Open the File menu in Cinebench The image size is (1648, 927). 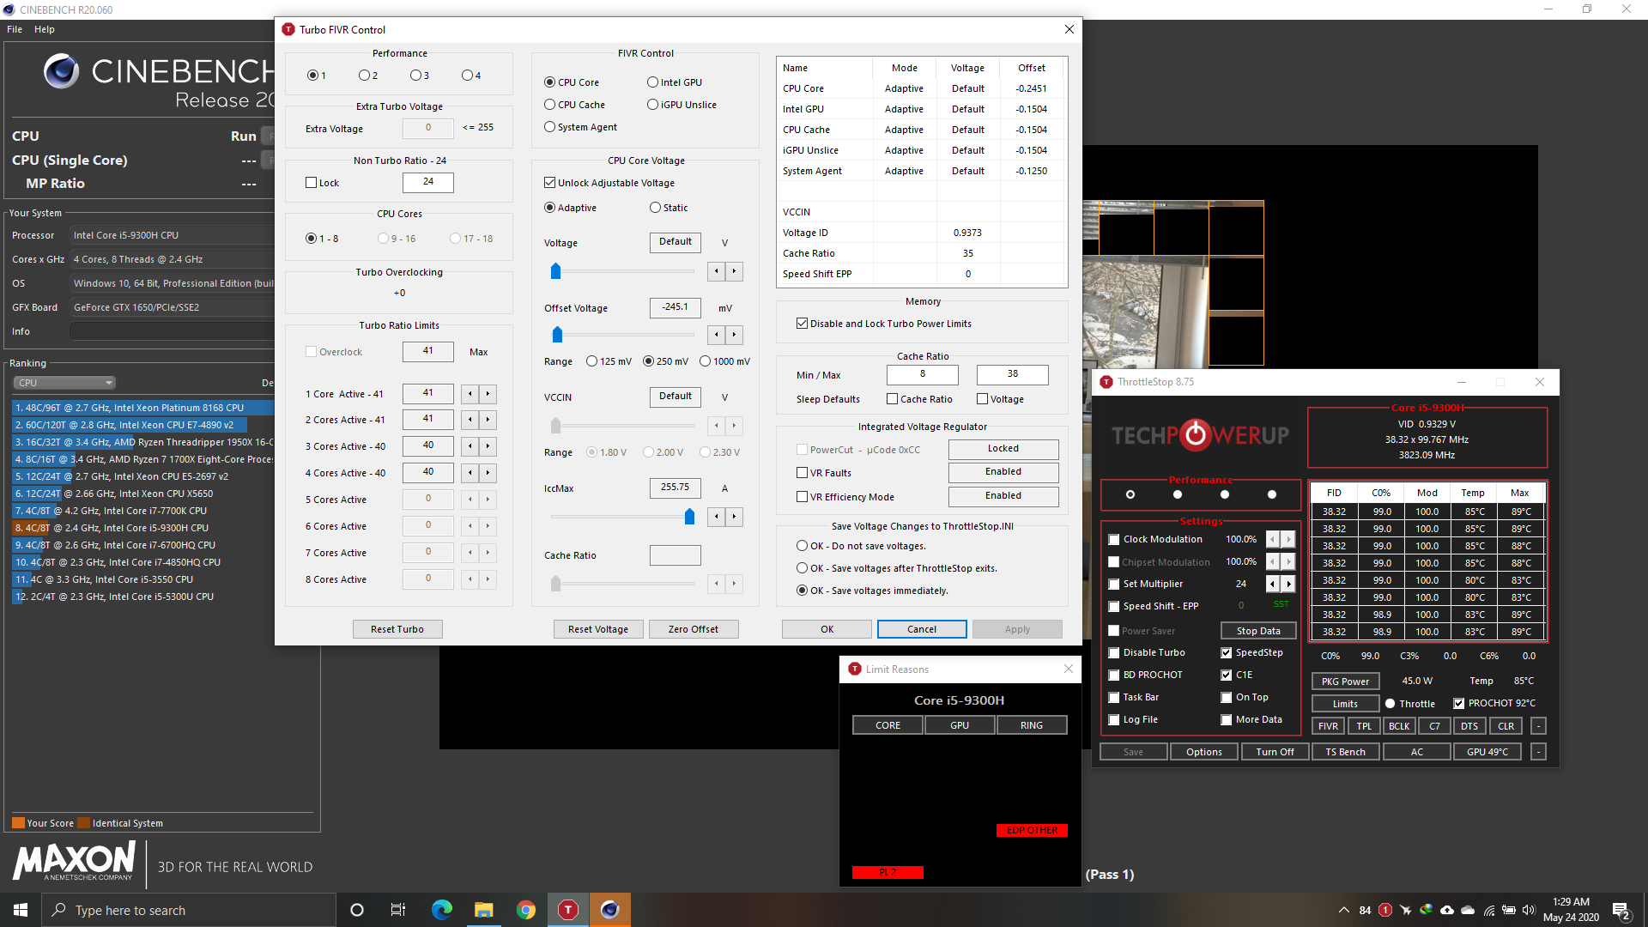[15, 29]
